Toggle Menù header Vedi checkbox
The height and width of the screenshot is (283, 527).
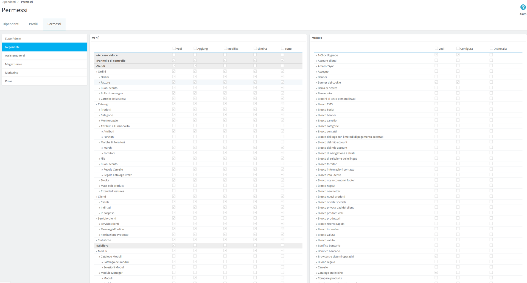(174, 48)
